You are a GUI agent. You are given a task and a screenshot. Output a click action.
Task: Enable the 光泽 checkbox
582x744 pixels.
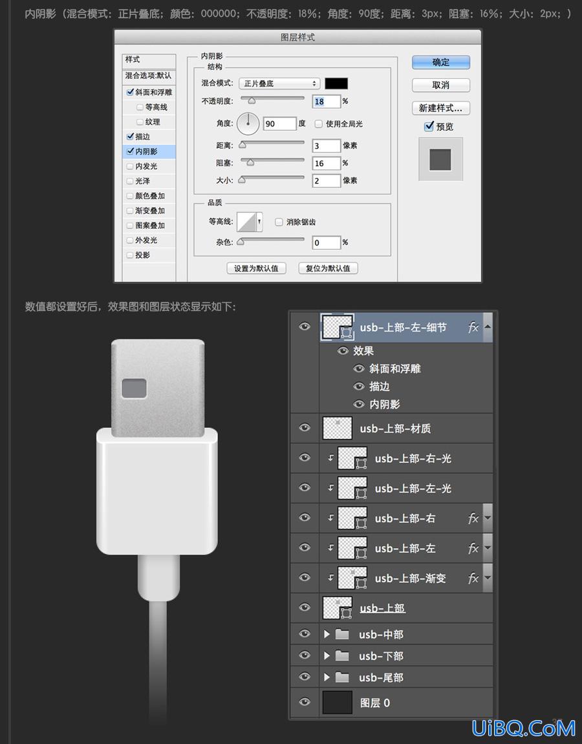click(130, 181)
